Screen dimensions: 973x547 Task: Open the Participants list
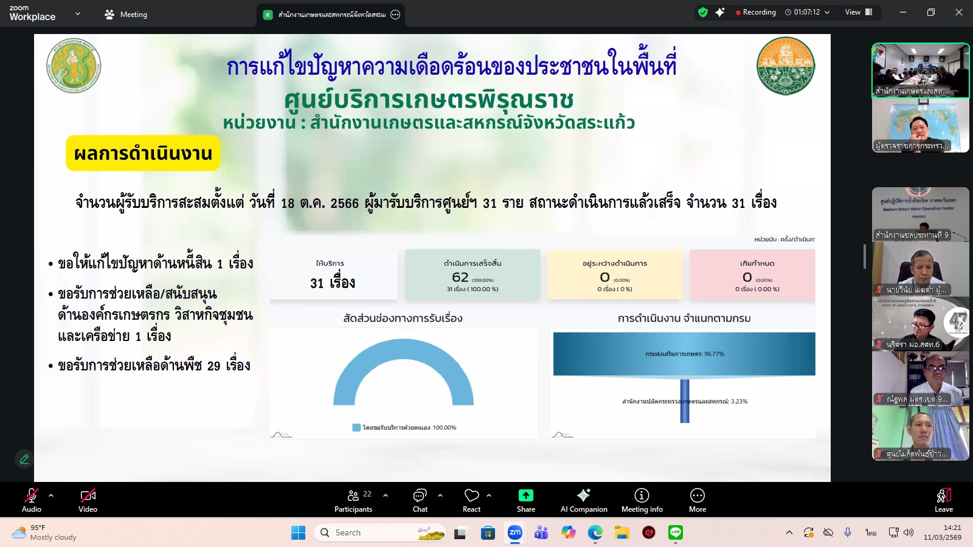point(353,500)
